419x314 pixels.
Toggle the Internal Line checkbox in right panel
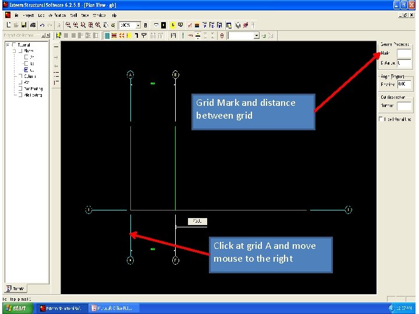pos(381,119)
